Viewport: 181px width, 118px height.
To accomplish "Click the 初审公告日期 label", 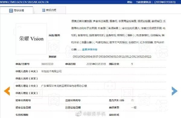I will click(23, 108).
